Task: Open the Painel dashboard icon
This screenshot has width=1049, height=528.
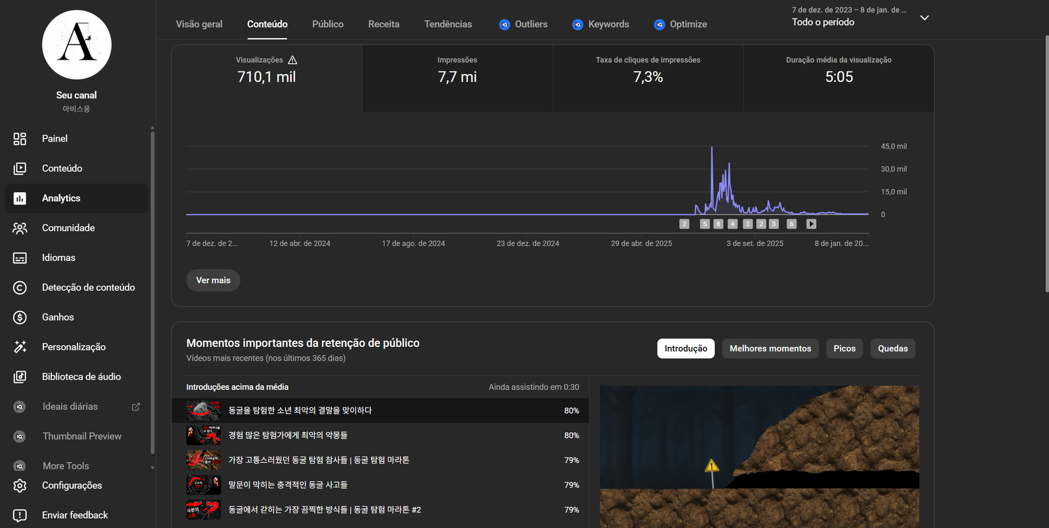Action: point(20,138)
